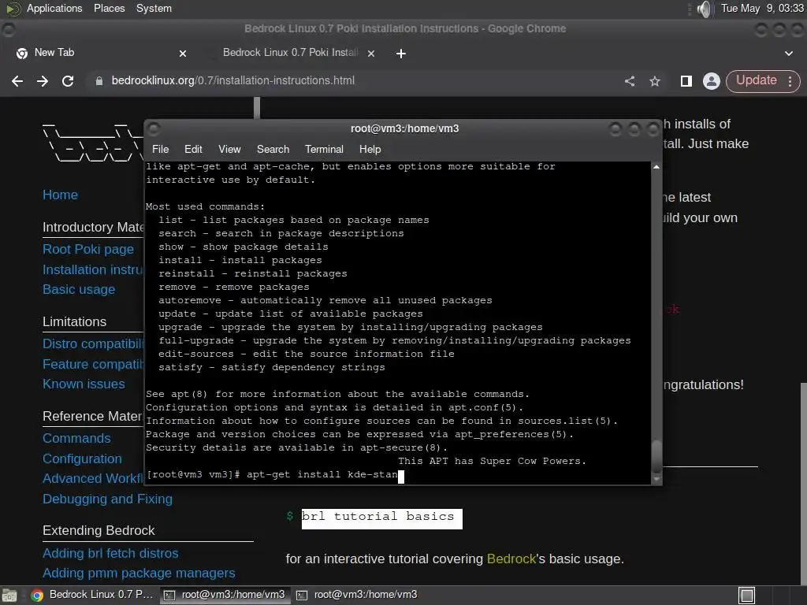Open the terminal File menu
The image size is (807, 605).
click(160, 149)
